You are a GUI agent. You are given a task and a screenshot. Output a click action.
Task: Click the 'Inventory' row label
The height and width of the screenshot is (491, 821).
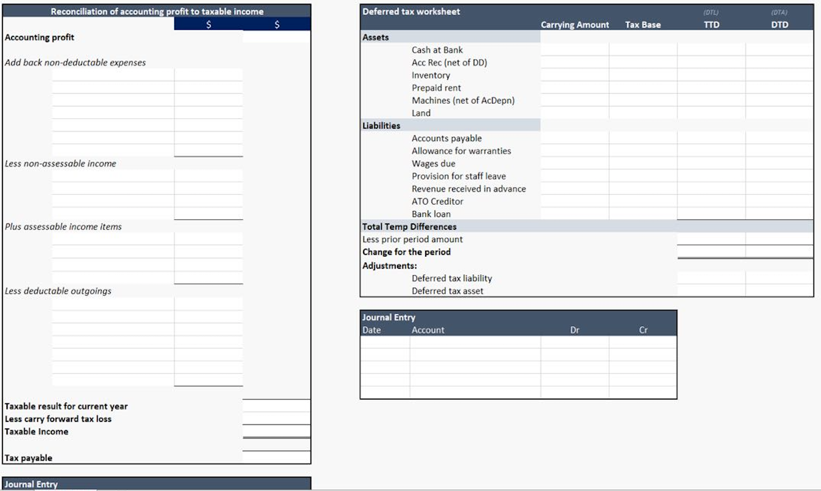pyautogui.click(x=431, y=75)
